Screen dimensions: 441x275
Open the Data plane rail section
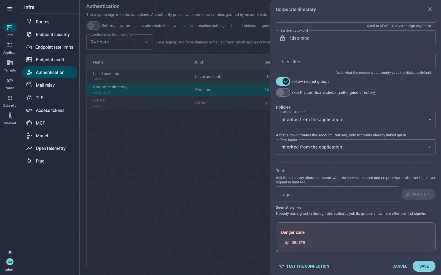(10, 101)
